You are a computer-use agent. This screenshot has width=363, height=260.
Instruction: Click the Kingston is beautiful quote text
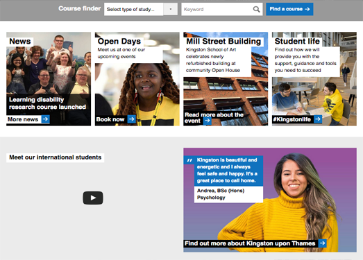click(x=227, y=171)
